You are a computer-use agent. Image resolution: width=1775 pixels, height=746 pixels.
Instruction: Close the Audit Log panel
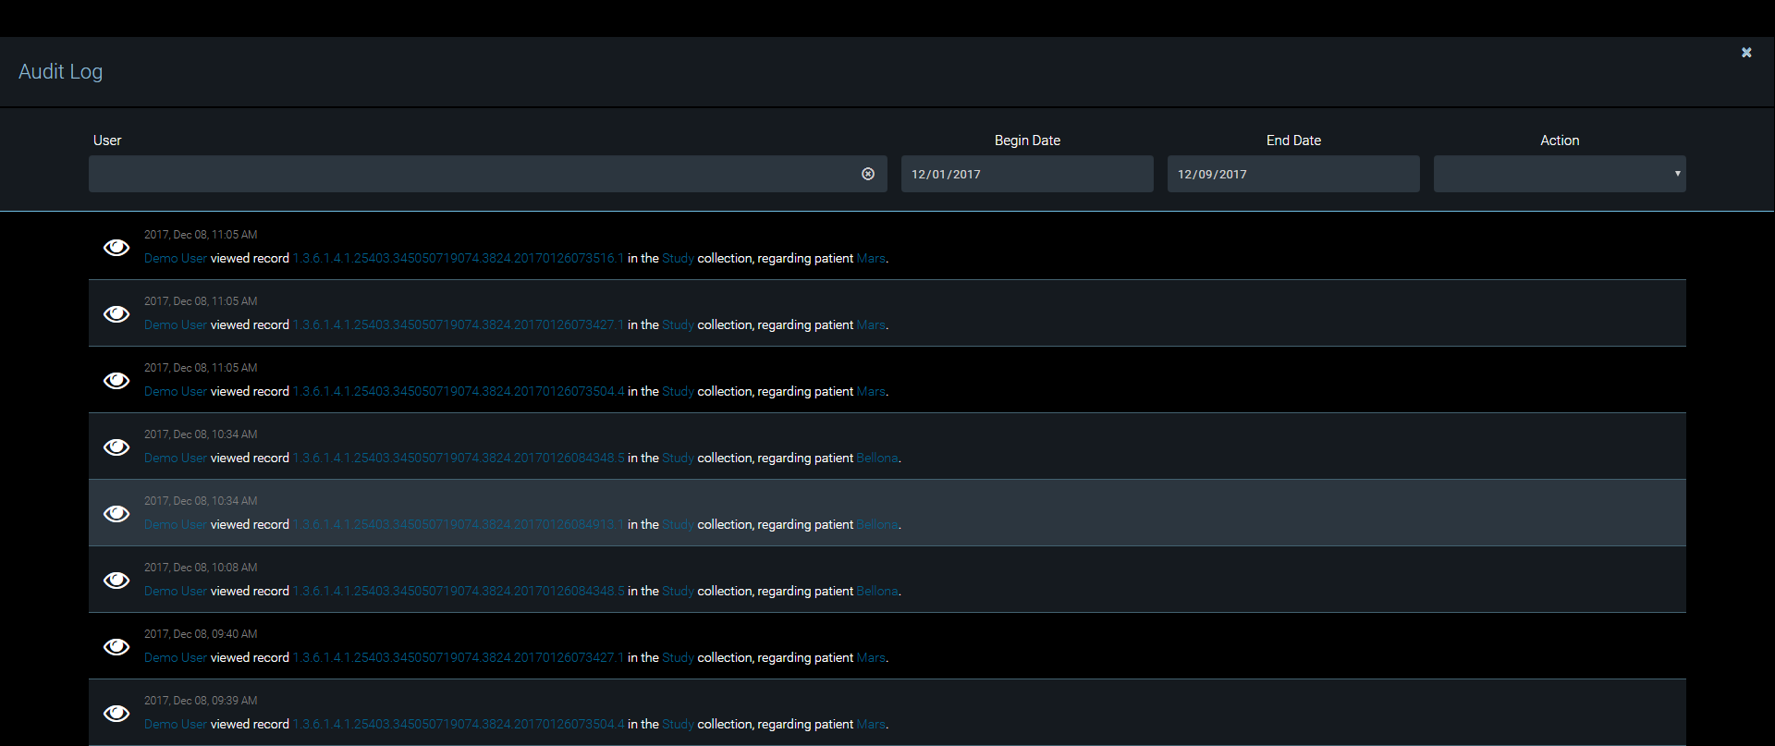1746,53
